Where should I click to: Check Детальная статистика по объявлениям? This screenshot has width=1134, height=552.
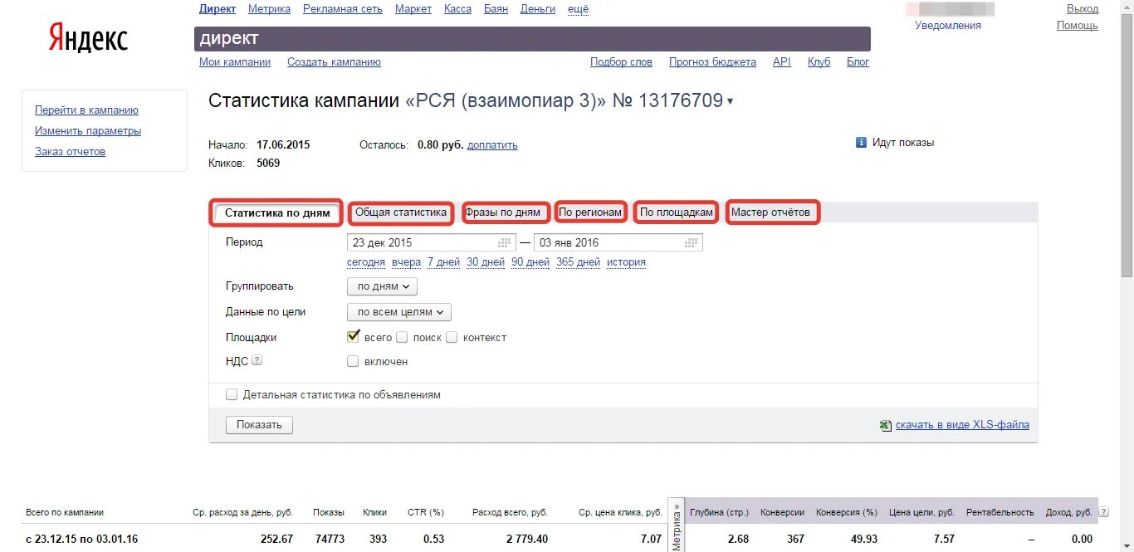pos(232,395)
